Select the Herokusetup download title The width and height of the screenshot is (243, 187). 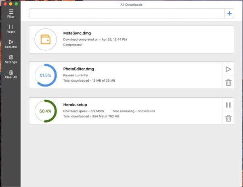(x=75, y=105)
